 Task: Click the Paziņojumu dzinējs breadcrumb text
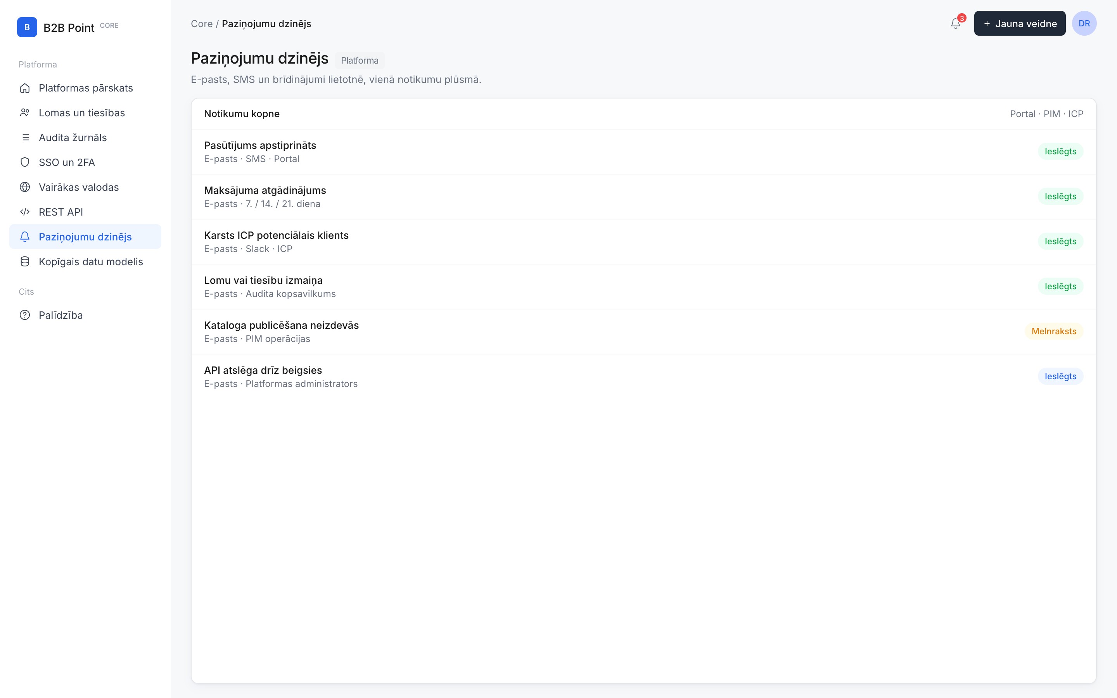click(x=266, y=24)
